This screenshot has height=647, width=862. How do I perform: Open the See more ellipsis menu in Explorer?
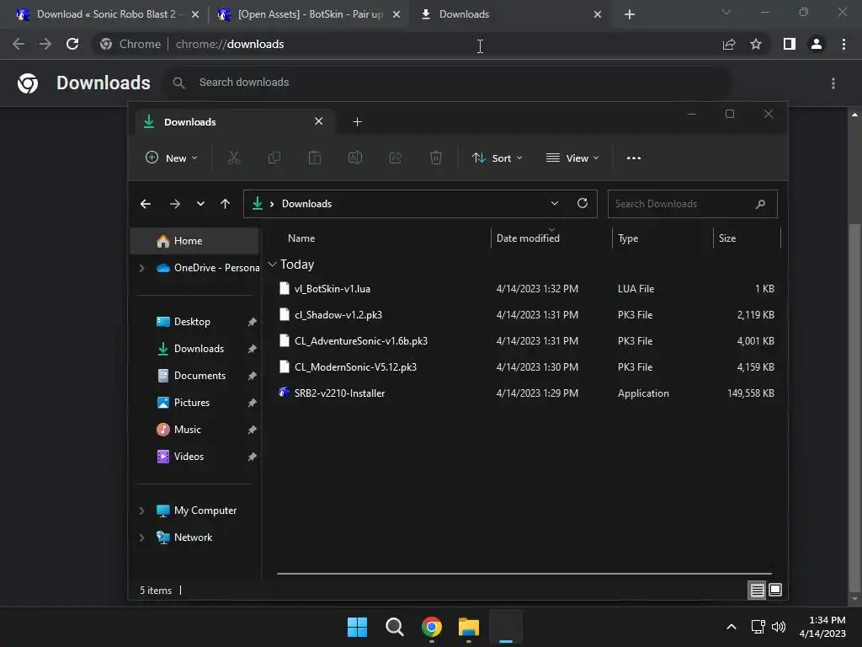tap(633, 158)
